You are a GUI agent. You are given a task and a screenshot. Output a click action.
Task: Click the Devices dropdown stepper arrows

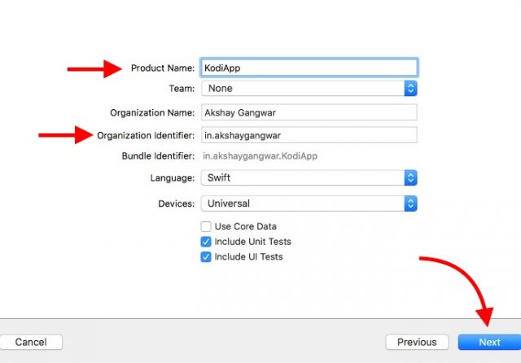(x=410, y=203)
